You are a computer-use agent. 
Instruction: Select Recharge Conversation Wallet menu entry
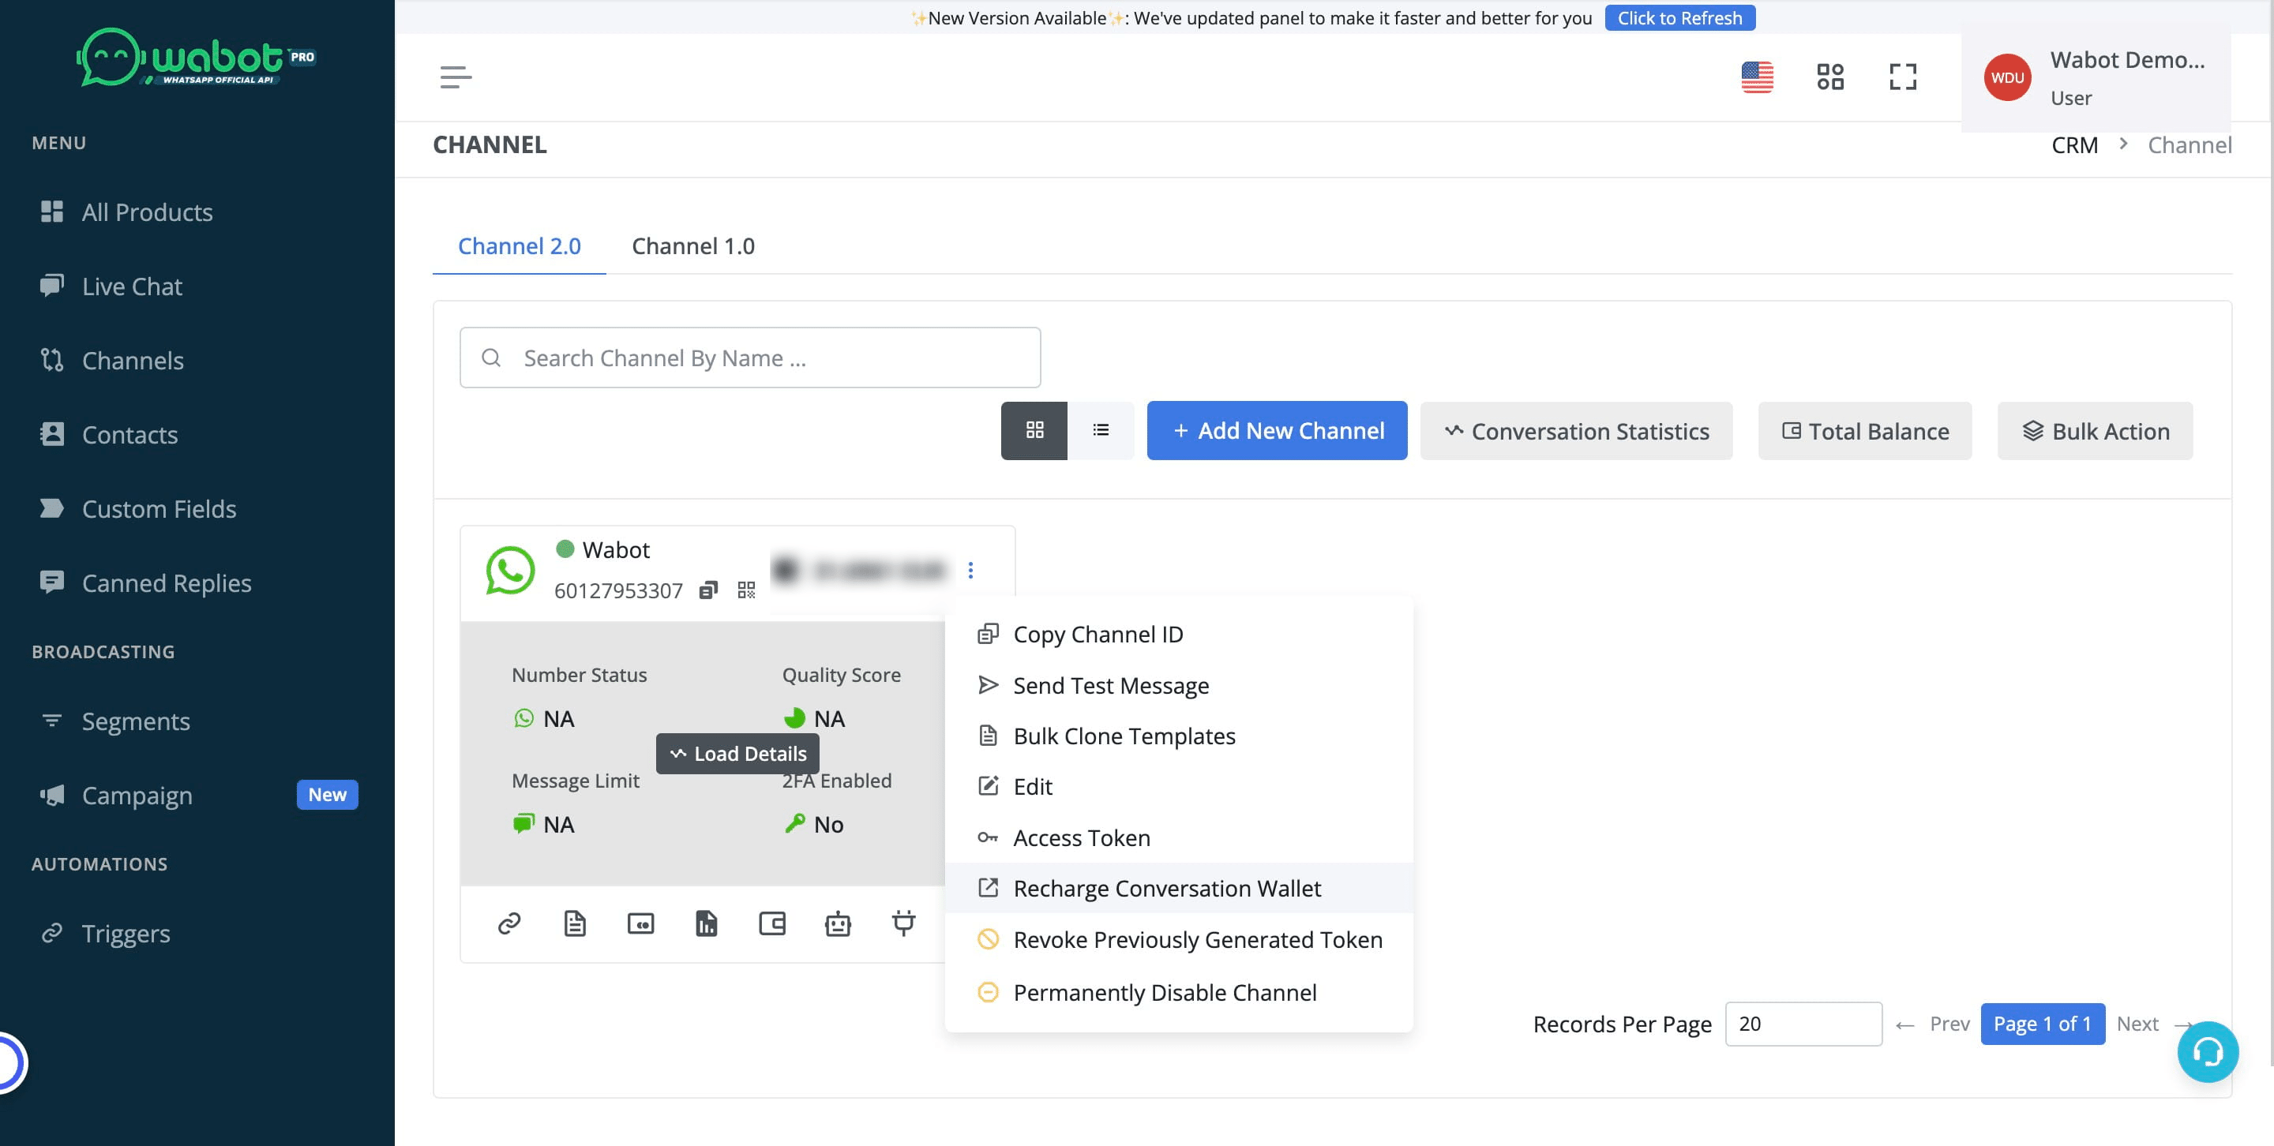point(1166,889)
